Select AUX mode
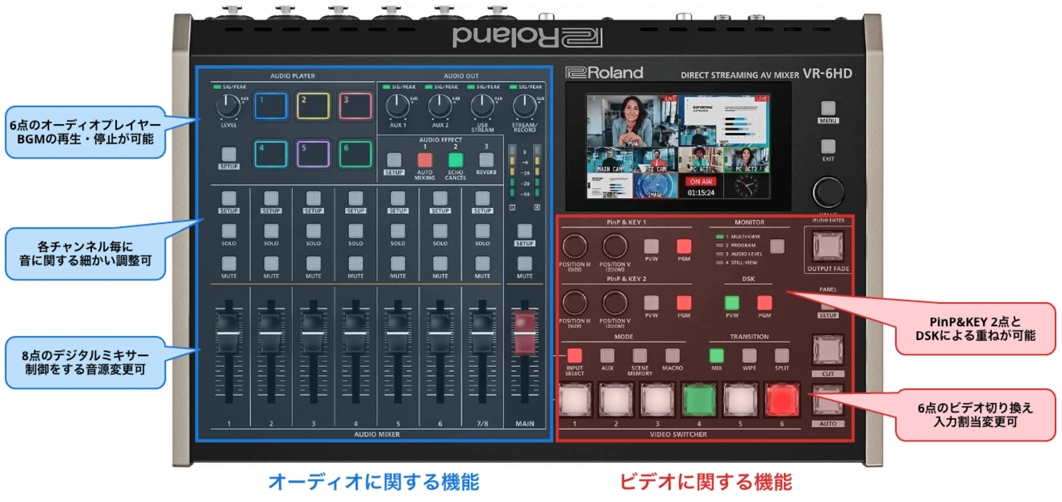 click(x=607, y=356)
